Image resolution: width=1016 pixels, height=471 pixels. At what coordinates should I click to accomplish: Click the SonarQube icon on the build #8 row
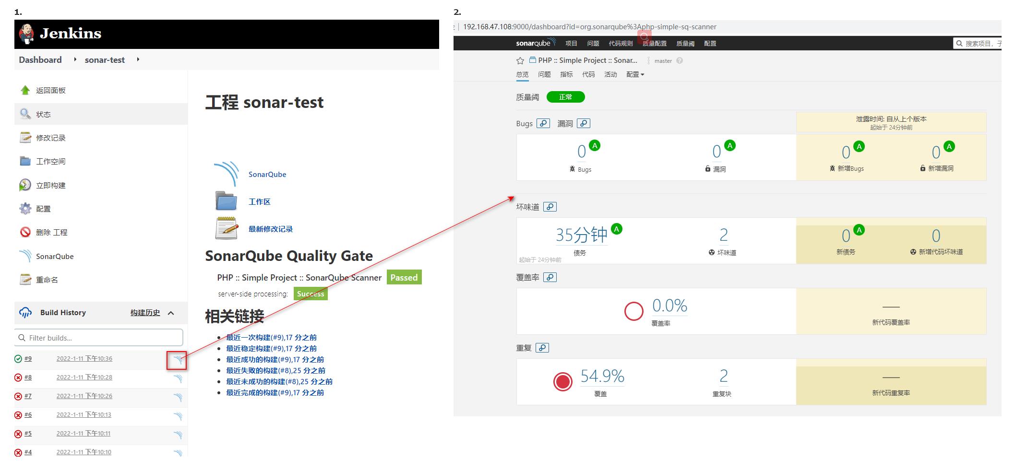(178, 378)
